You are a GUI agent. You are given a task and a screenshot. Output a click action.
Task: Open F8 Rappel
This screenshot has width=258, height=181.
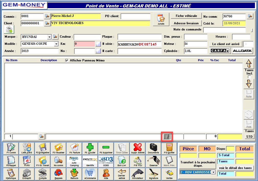[11, 161]
